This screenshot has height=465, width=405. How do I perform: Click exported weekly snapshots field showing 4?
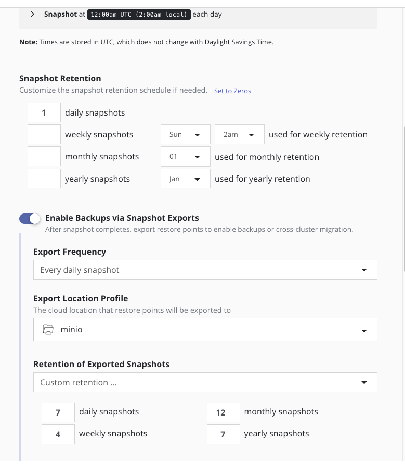coord(58,434)
